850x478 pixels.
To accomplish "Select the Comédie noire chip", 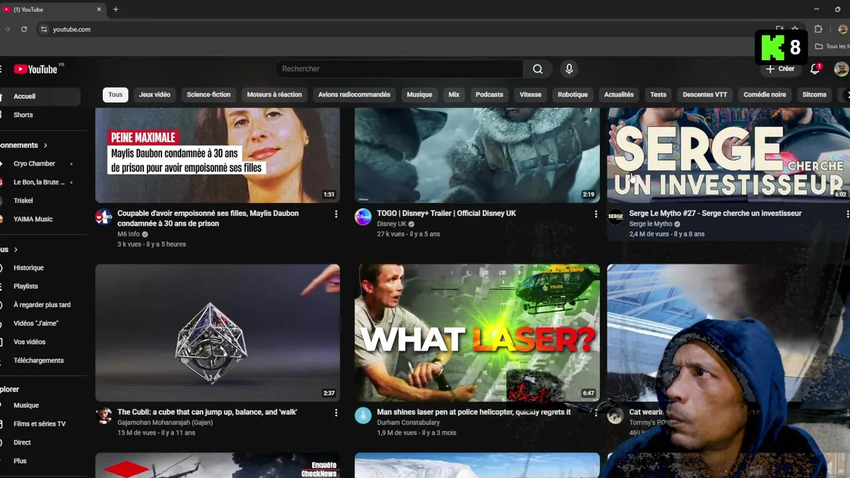I will point(764,94).
